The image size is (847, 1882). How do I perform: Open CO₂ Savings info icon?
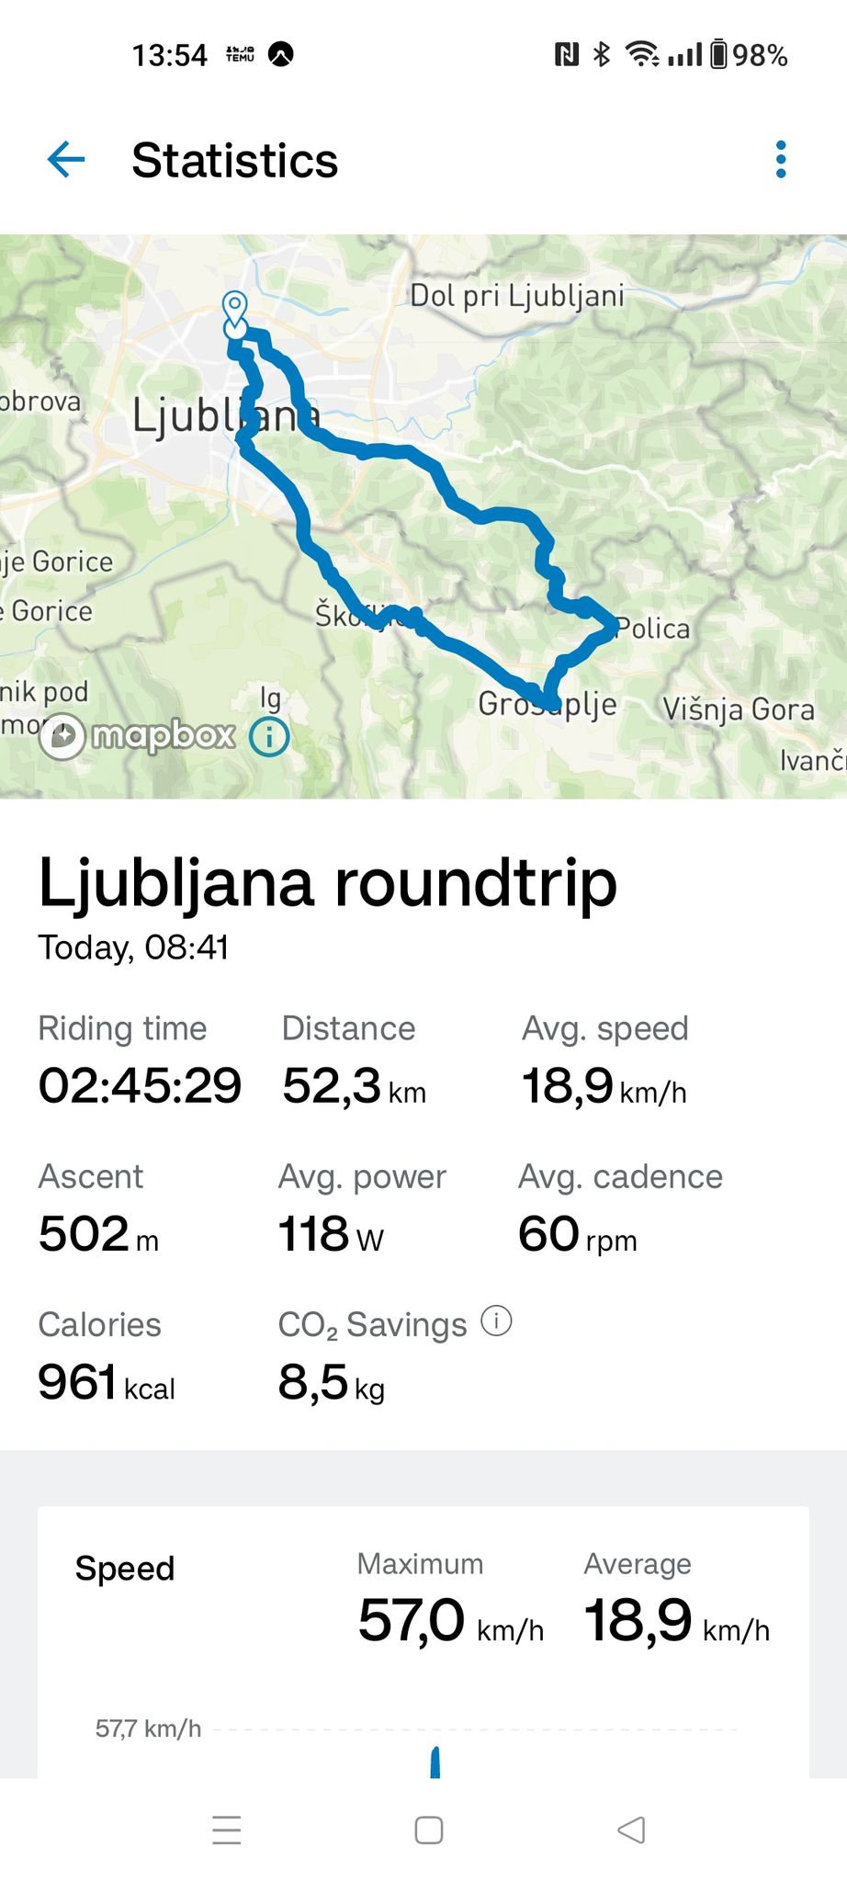pos(496,1321)
